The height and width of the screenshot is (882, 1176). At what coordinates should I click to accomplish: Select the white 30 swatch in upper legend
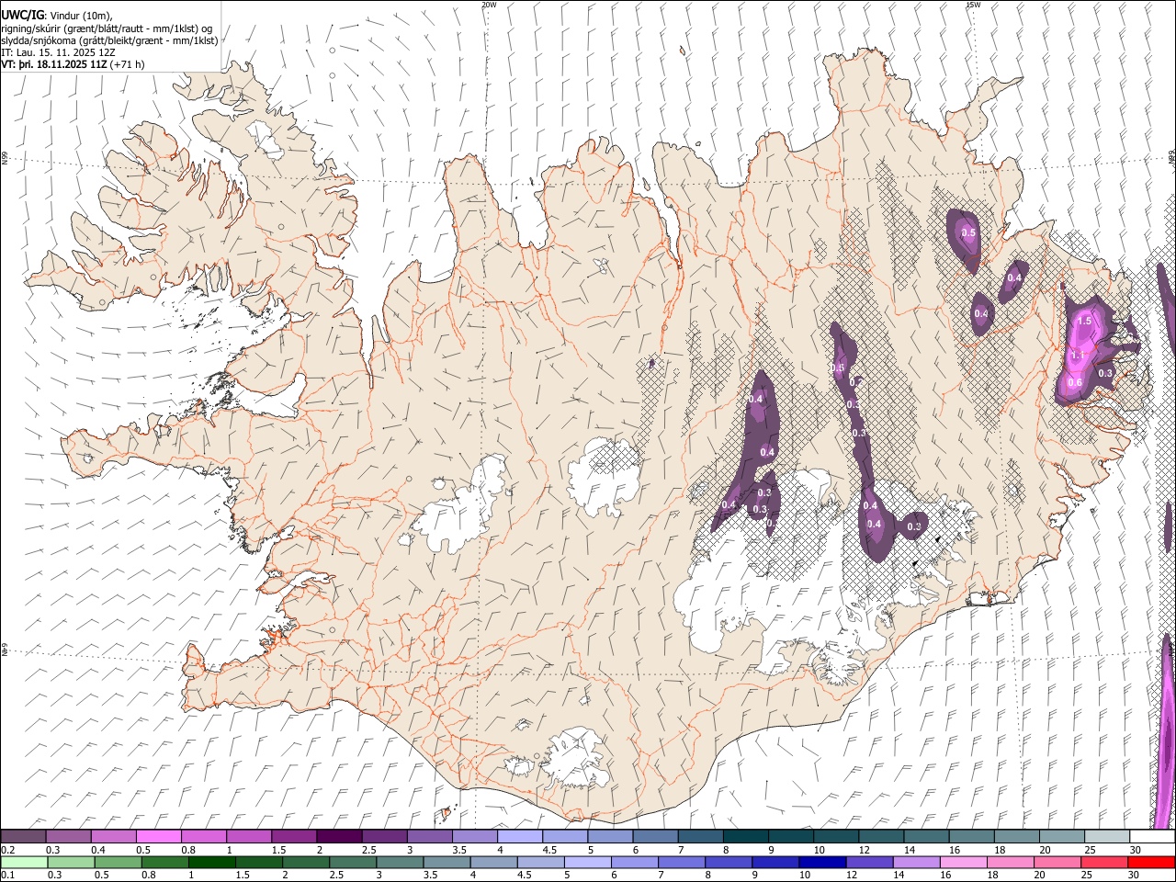[x=1151, y=836]
